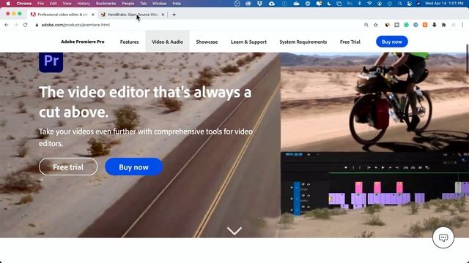Open Spotlight search in menu bar
The height and width of the screenshot is (263, 469).
(399, 4)
